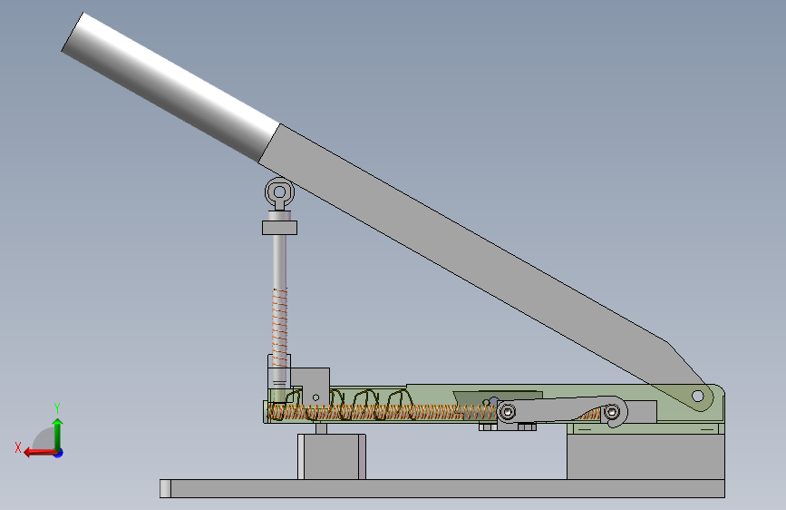This screenshot has height=510, width=786.
Task: Select the vertical orange compression spring
Action: click(x=280, y=328)
